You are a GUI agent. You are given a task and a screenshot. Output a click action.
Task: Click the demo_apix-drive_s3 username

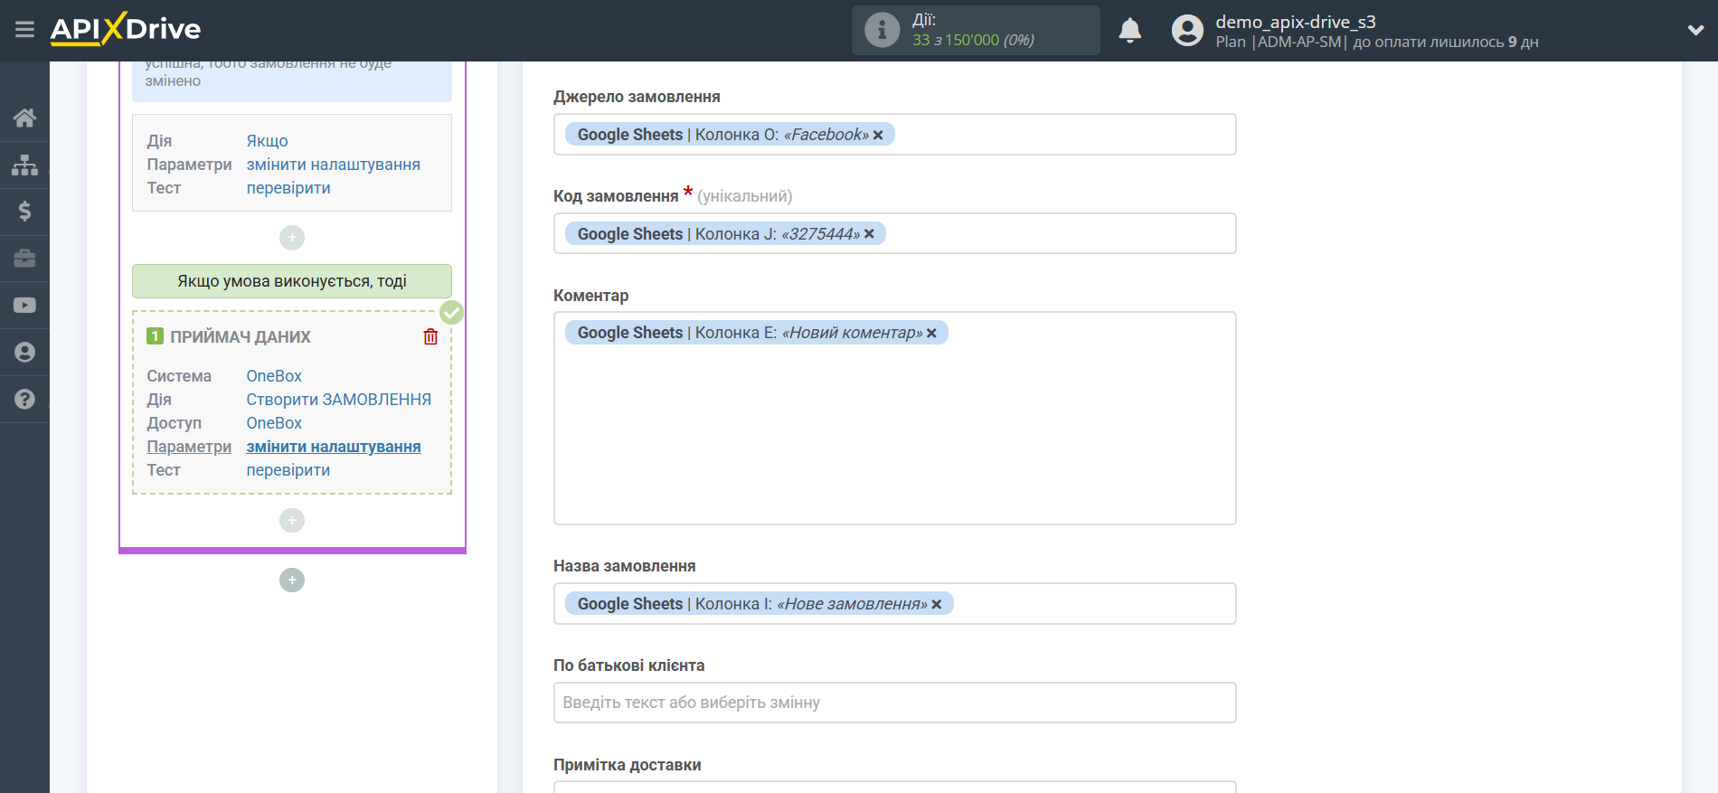1295,22
